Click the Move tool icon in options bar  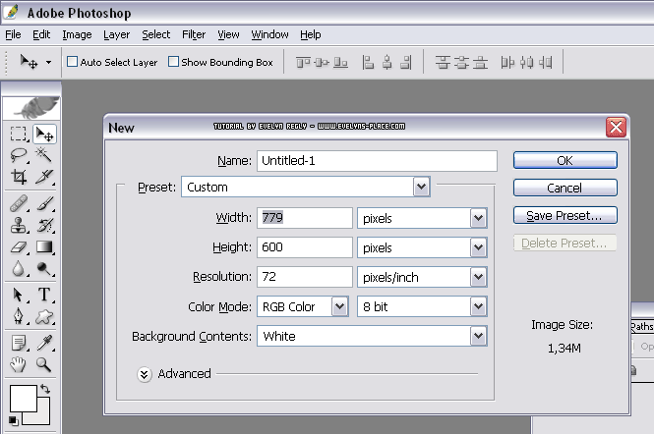point(29,62)
